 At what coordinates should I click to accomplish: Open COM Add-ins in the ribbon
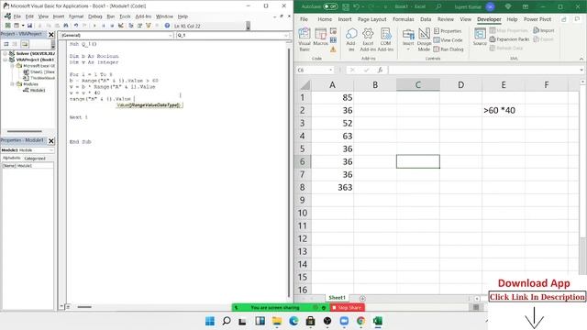385,39
